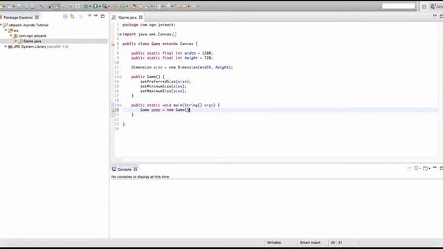Close the Game.java editor tab
This screenshot has height=249, width=443.
coord(141,17)
